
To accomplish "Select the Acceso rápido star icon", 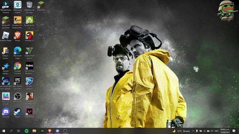I will (x=6, y=68).
